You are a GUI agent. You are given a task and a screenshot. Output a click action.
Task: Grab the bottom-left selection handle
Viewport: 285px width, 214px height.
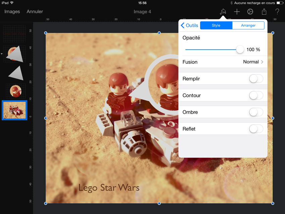46,204
